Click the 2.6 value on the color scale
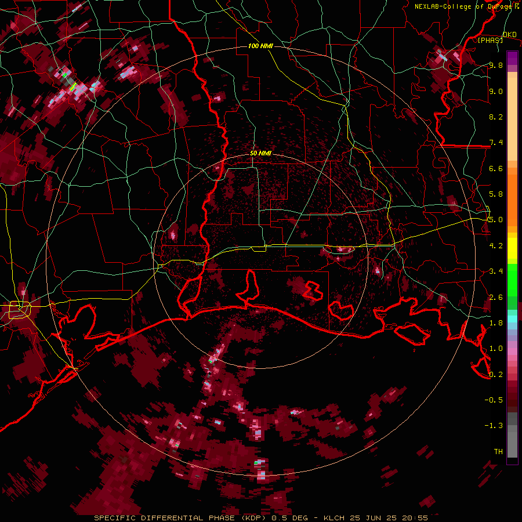Viewport: 522px width, 522px height. [x=496, y=298]
